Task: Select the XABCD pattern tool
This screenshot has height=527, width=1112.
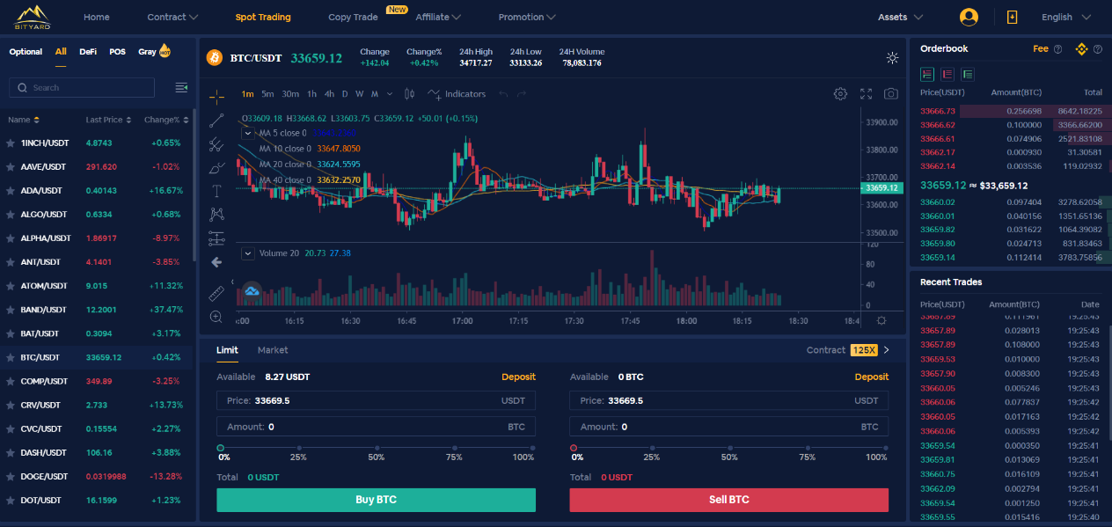Action: pos(216,214)
